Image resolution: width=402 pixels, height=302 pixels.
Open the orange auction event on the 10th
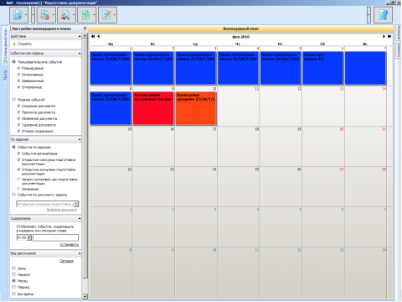[196, 108]
